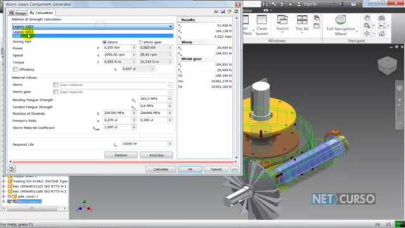Viewport: 405px width, 228px height.
Task: Expand the Required Life value arrow
Action: point(170,144)
